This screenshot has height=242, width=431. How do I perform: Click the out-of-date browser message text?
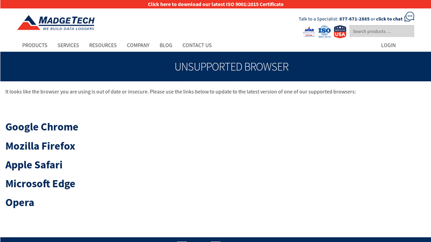point(180,91)
